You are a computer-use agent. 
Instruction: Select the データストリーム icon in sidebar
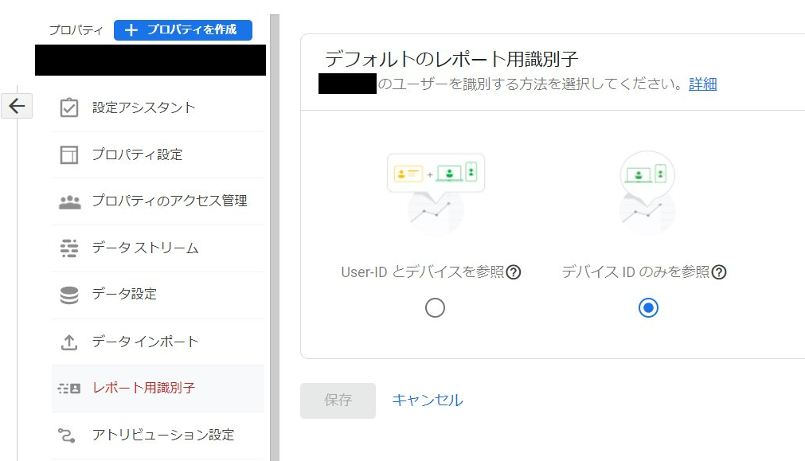[x=69, y=248]
